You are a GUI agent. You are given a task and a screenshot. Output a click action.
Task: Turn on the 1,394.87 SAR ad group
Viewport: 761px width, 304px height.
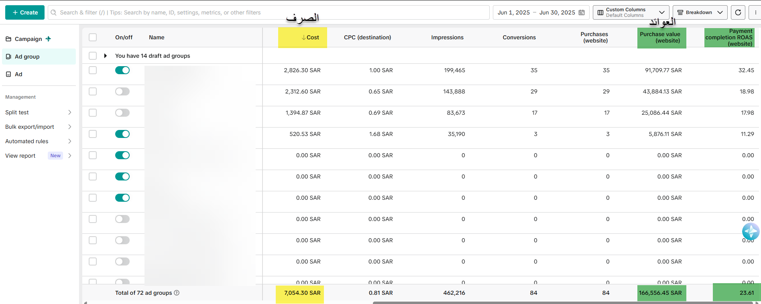point(122,113)
